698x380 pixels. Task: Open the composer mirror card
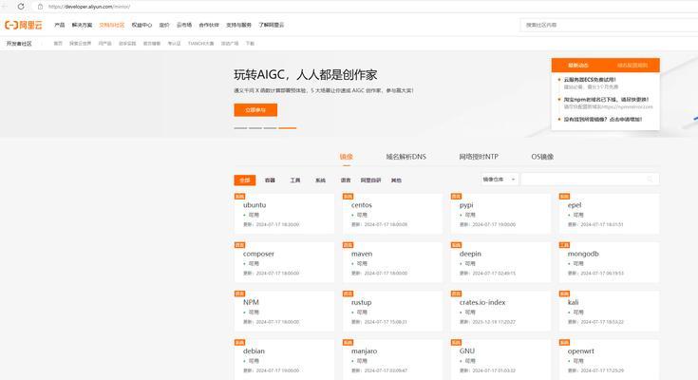click(284, 262)
